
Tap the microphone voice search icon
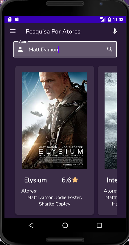pos(115,31)
